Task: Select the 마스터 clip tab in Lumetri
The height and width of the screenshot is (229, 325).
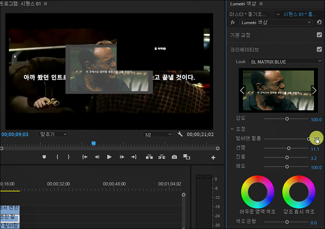Action: (x=247, y=14)
